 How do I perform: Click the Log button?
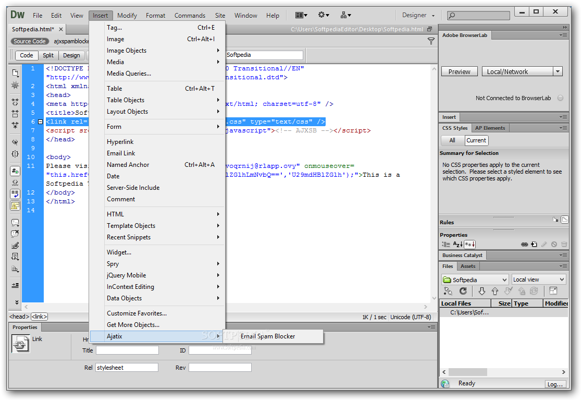point(555,384)
